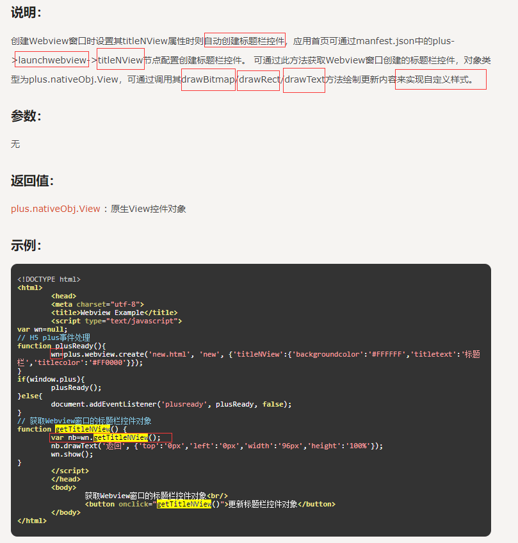
Task: Click the if(window.plus){ code line
Action: point(51,379)
